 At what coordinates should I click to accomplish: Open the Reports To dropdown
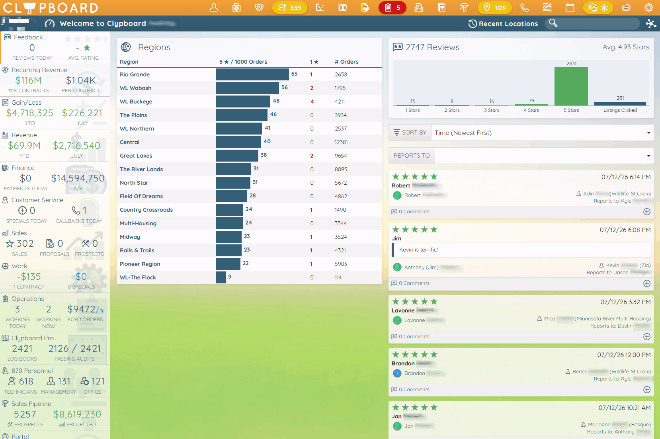coord(544,156)
